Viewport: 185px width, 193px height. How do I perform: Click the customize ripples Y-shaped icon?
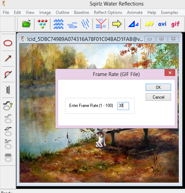tap(101, 24)
